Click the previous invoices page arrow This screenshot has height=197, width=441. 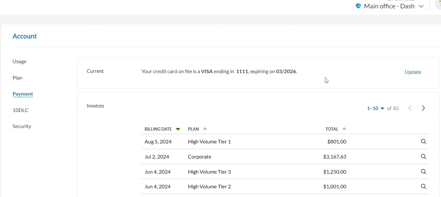pyautogui.click(x=410, y=108)
